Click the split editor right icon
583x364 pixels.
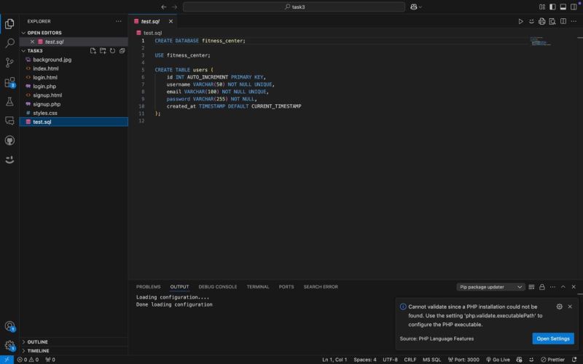coord(563,22)
